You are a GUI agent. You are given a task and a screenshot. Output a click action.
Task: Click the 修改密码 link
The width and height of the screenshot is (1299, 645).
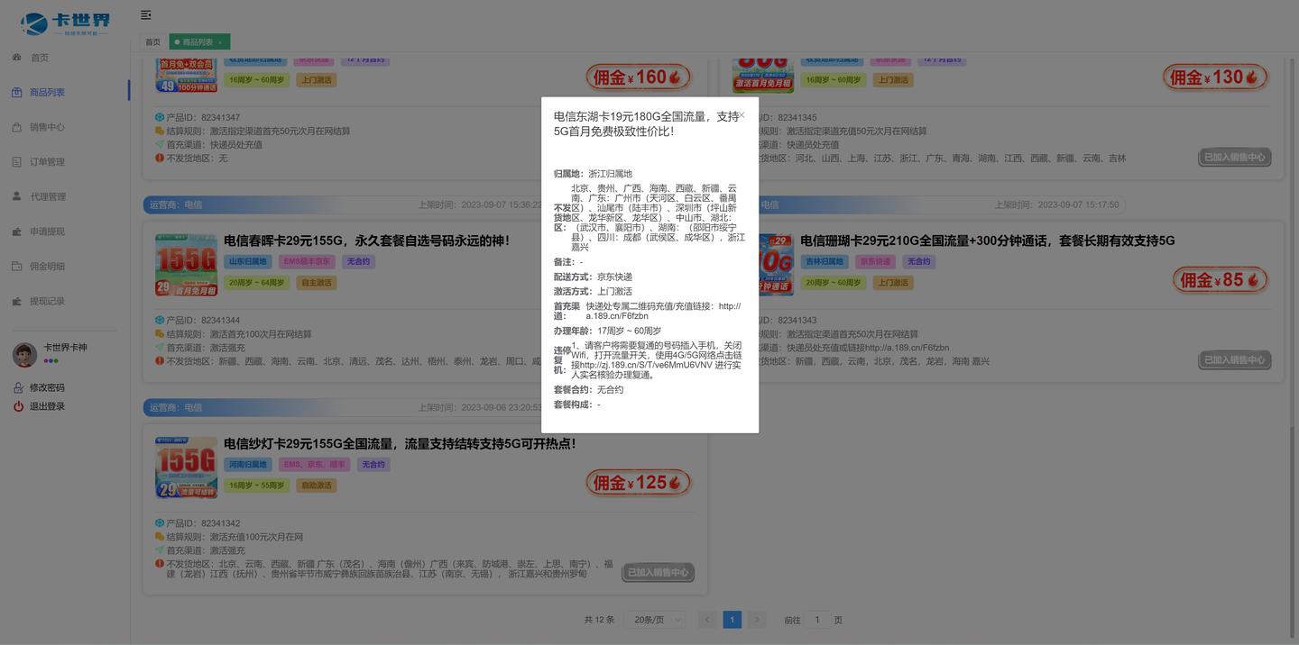click(47, 387)
